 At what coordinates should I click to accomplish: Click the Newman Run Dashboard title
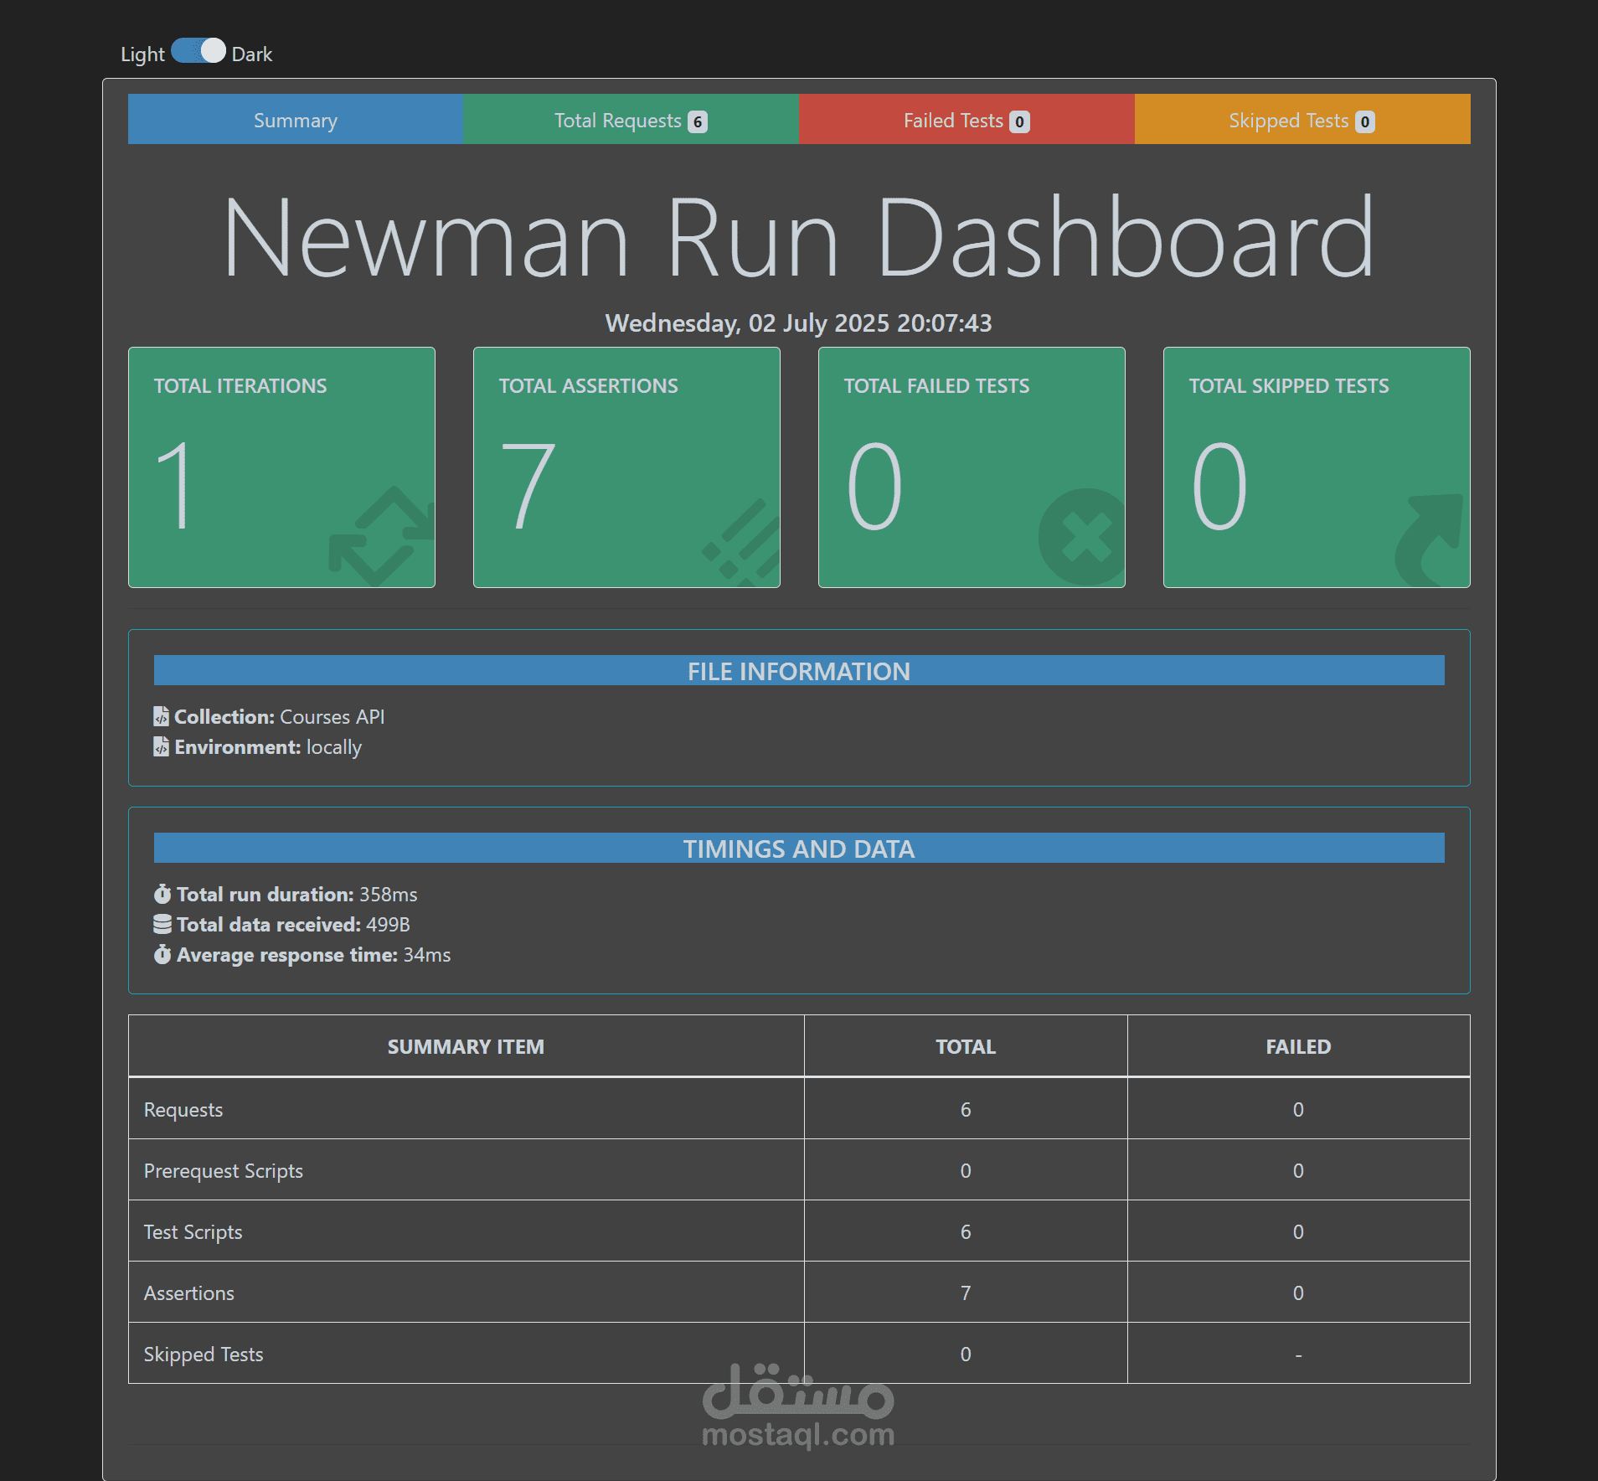tap(799, 237)
